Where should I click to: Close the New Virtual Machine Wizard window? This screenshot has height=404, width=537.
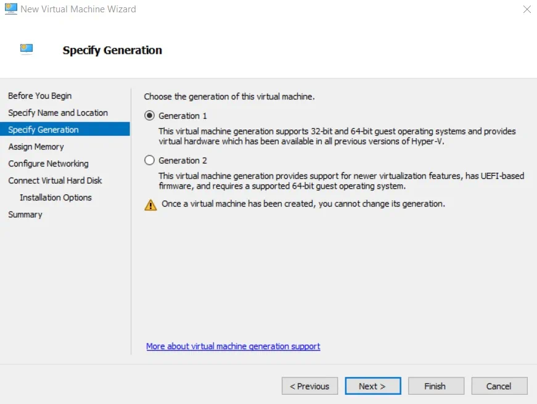coord(527,9)
